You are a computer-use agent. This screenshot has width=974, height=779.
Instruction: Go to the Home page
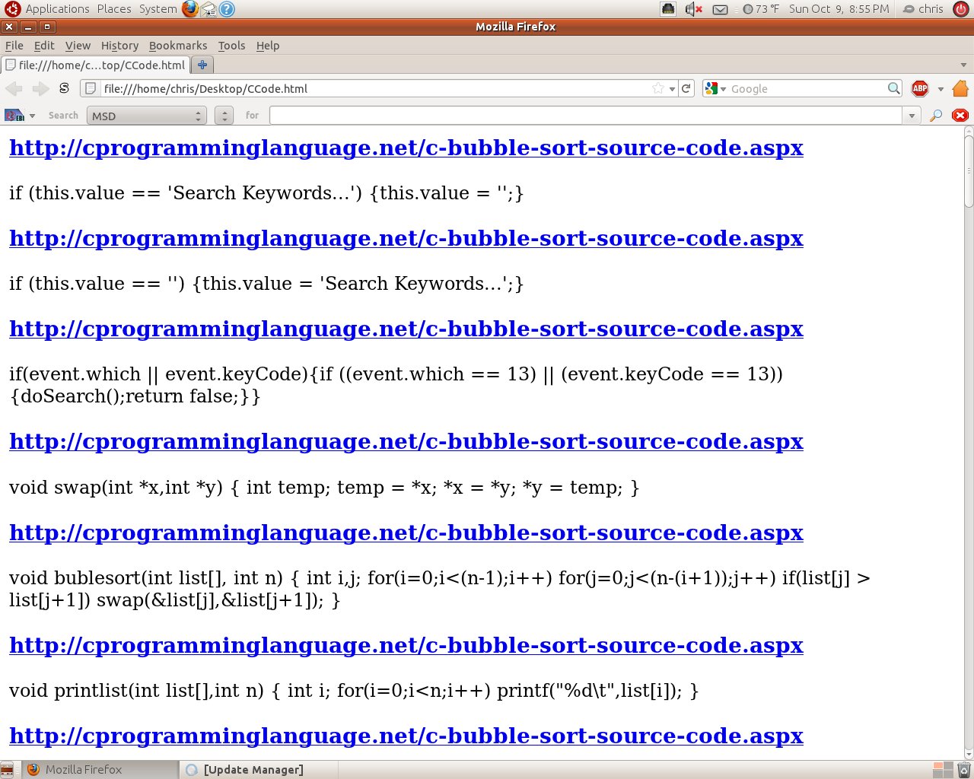pos(960,88)
